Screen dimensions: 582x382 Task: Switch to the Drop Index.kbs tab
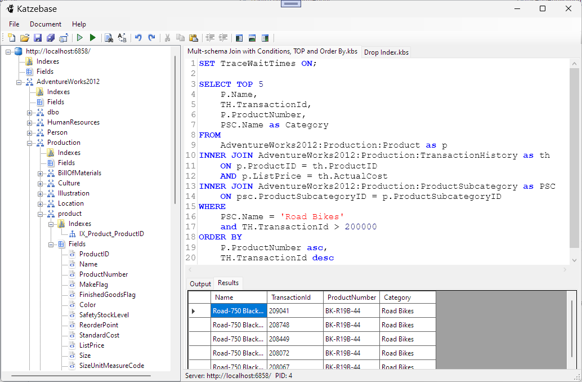(386, 52)
